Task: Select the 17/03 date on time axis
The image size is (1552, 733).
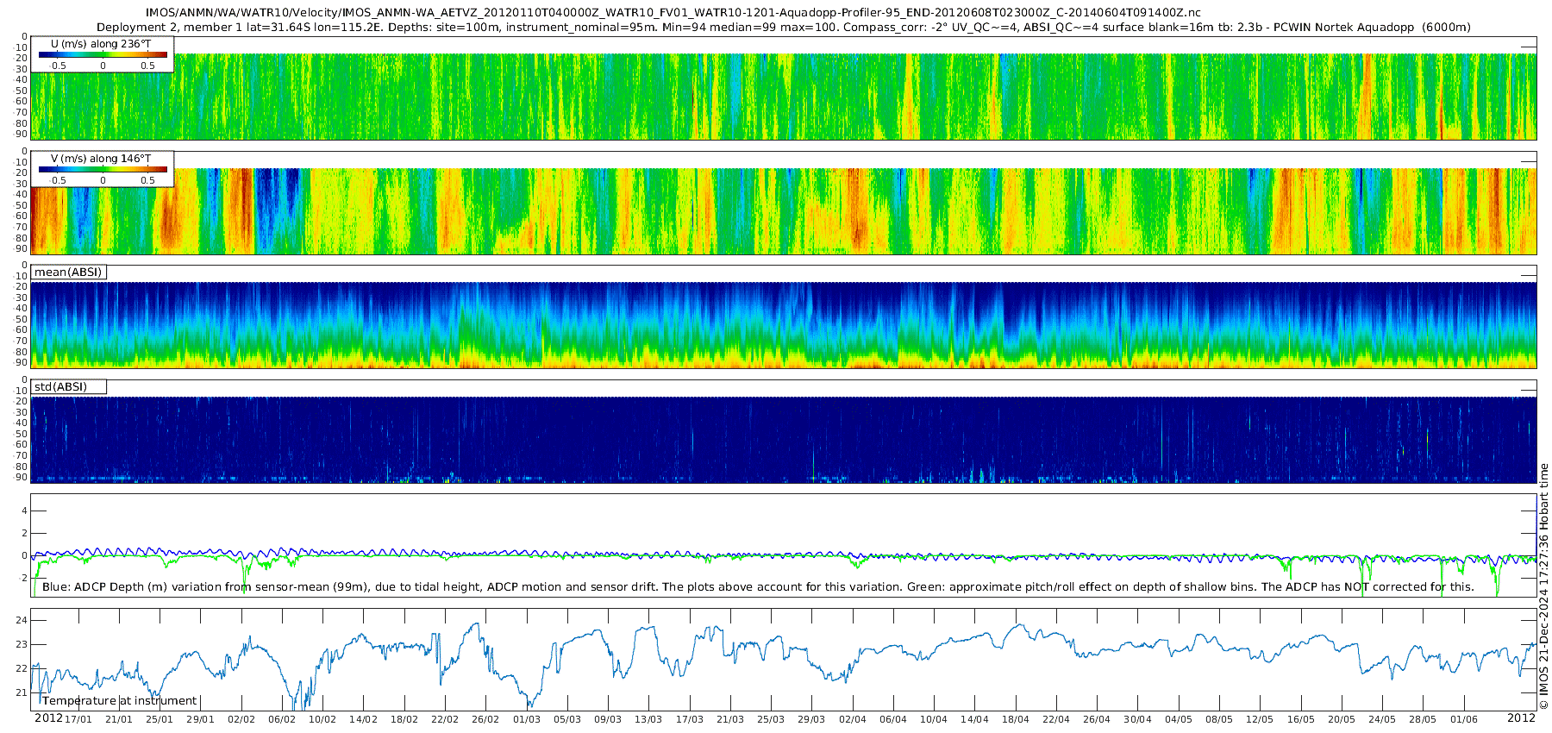Action: point(690,719)
